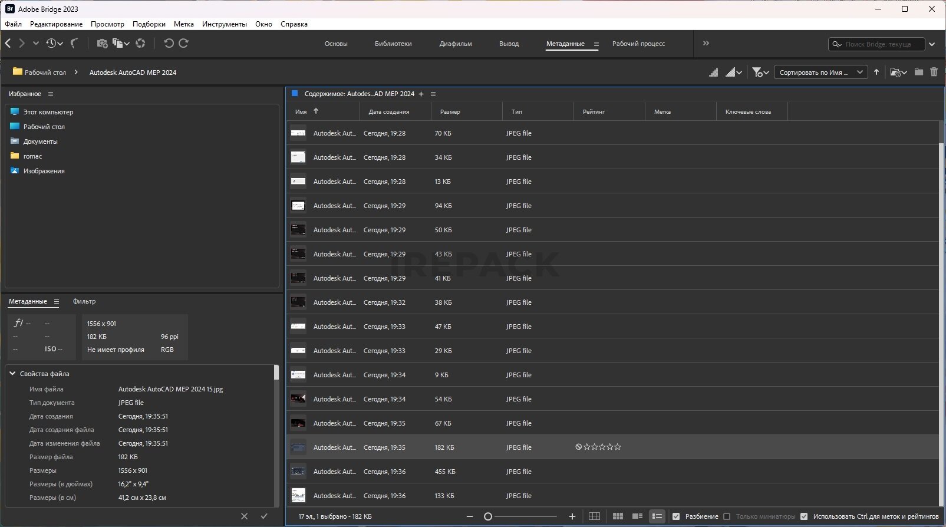
Task: Switch to the Диафильм workspace tab
Action: [x=455, y=44]
